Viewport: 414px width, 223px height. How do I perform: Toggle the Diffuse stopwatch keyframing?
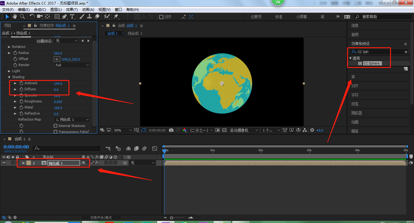pos(21,89)
